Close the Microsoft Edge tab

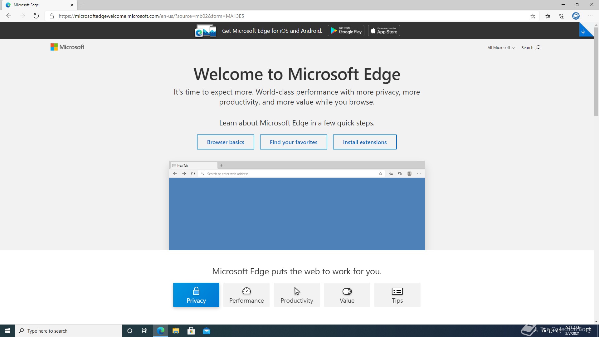[x=72, y=5]
